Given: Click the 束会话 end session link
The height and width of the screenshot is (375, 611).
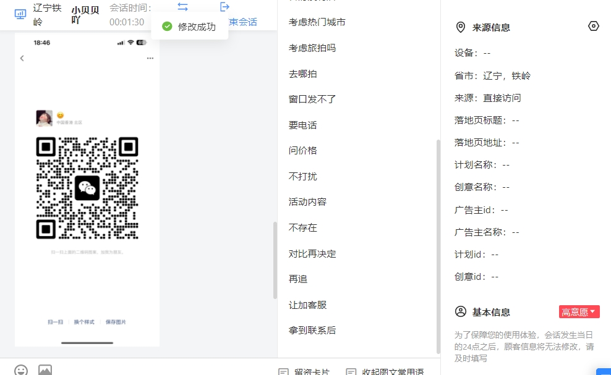Looking at the screenshot, I should click(x=243, y=22).
